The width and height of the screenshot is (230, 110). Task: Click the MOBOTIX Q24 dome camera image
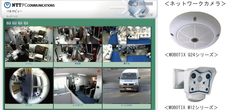tap(195, 31)
